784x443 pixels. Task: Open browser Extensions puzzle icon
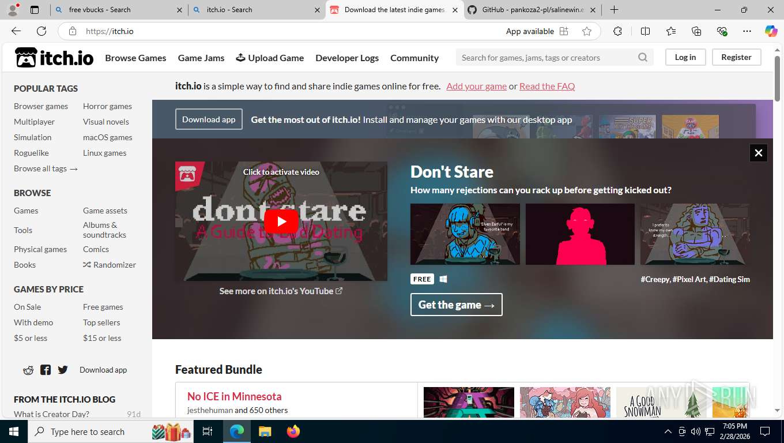click(x=617, y=31)
